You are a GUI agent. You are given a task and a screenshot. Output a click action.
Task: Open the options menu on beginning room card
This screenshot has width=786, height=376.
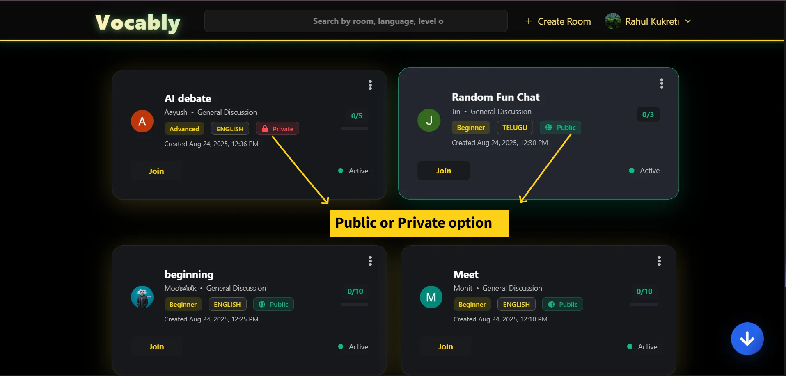coord(370,261)
